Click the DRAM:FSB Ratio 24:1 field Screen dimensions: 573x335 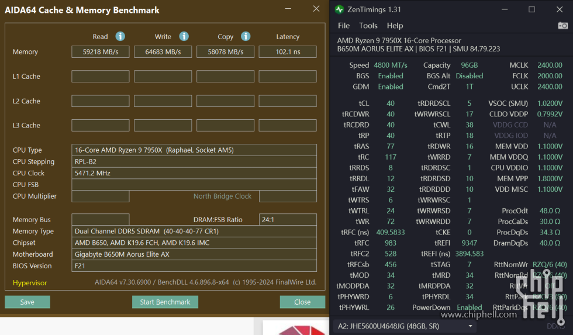288,220
